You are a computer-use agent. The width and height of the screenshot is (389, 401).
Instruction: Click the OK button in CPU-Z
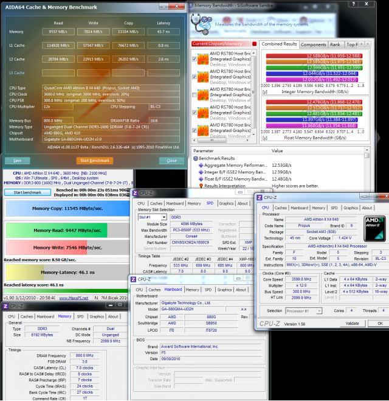379,324
